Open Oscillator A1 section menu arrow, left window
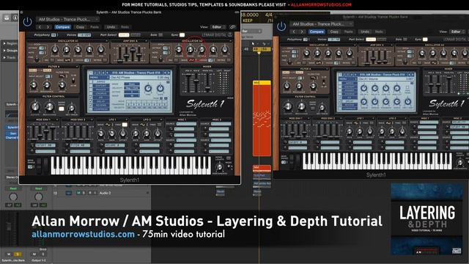The width and height of the screenshot is (469, 264). pos(106,41)
